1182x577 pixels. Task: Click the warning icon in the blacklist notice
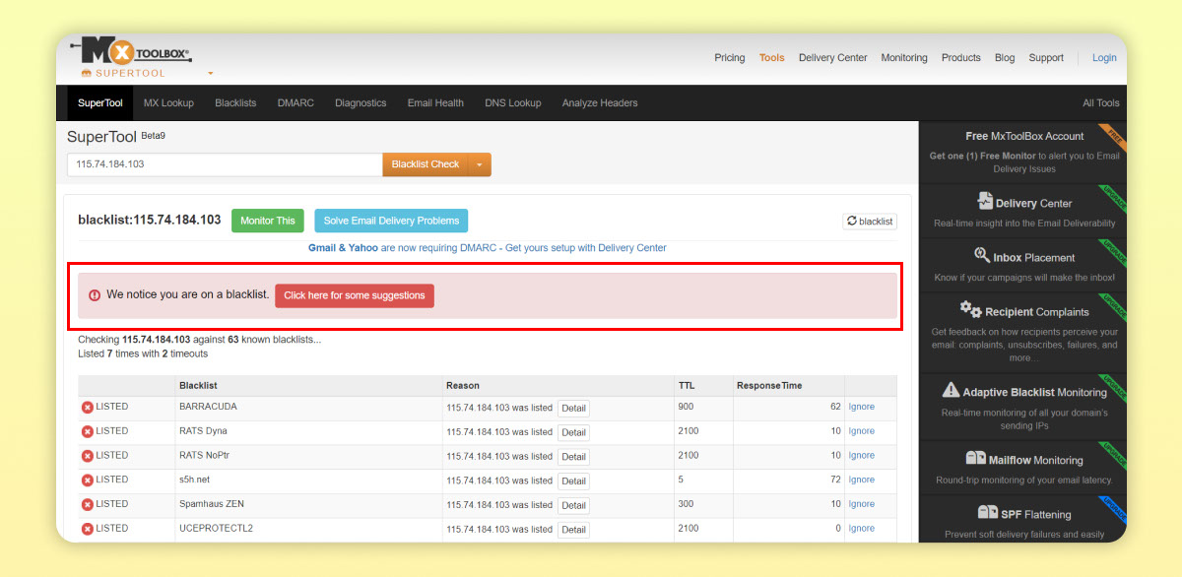(x=95, y=294)
